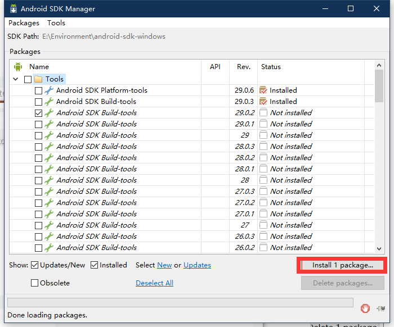This screenshot has width=394, height=327.
Task: Click the Delete packages button
Action: click(x=342, y=283)
